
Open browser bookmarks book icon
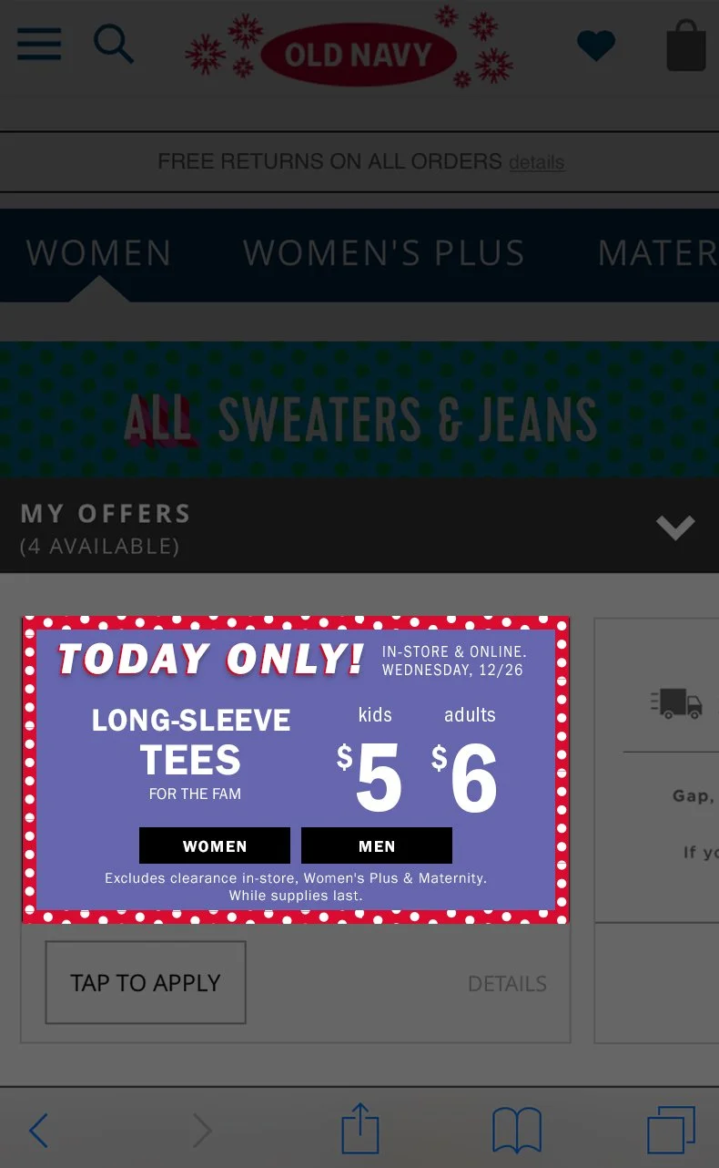click(516, 1131)
